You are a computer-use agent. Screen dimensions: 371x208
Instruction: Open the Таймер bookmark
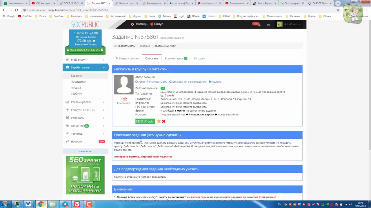165,16
